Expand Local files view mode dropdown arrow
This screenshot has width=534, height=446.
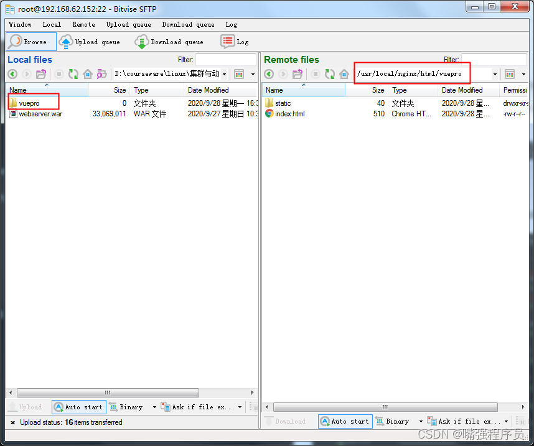tap(253, 74)
